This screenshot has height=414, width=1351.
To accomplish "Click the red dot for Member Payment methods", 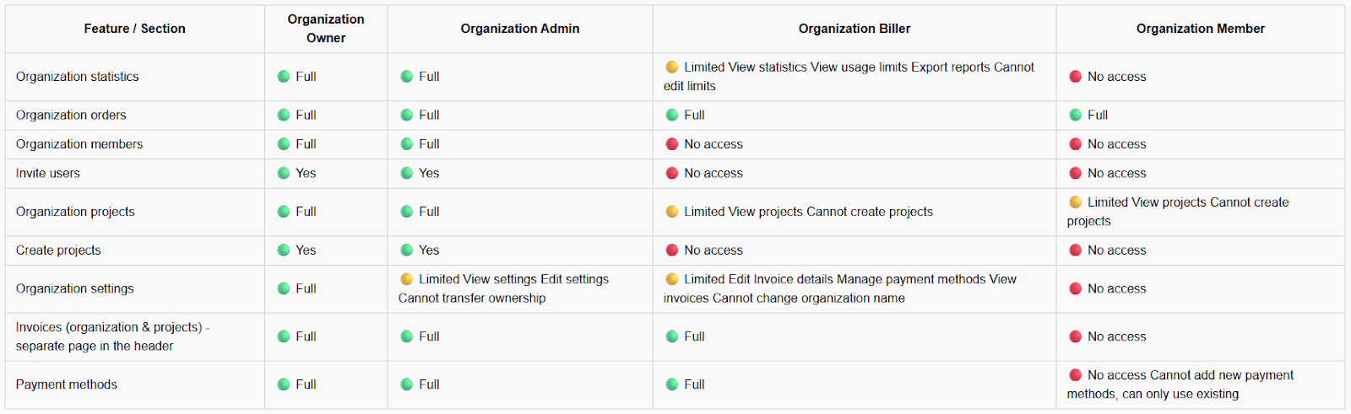I will [1076, 375].
